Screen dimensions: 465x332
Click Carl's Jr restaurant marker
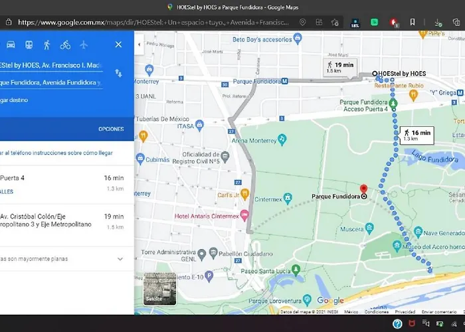[244, 194]
